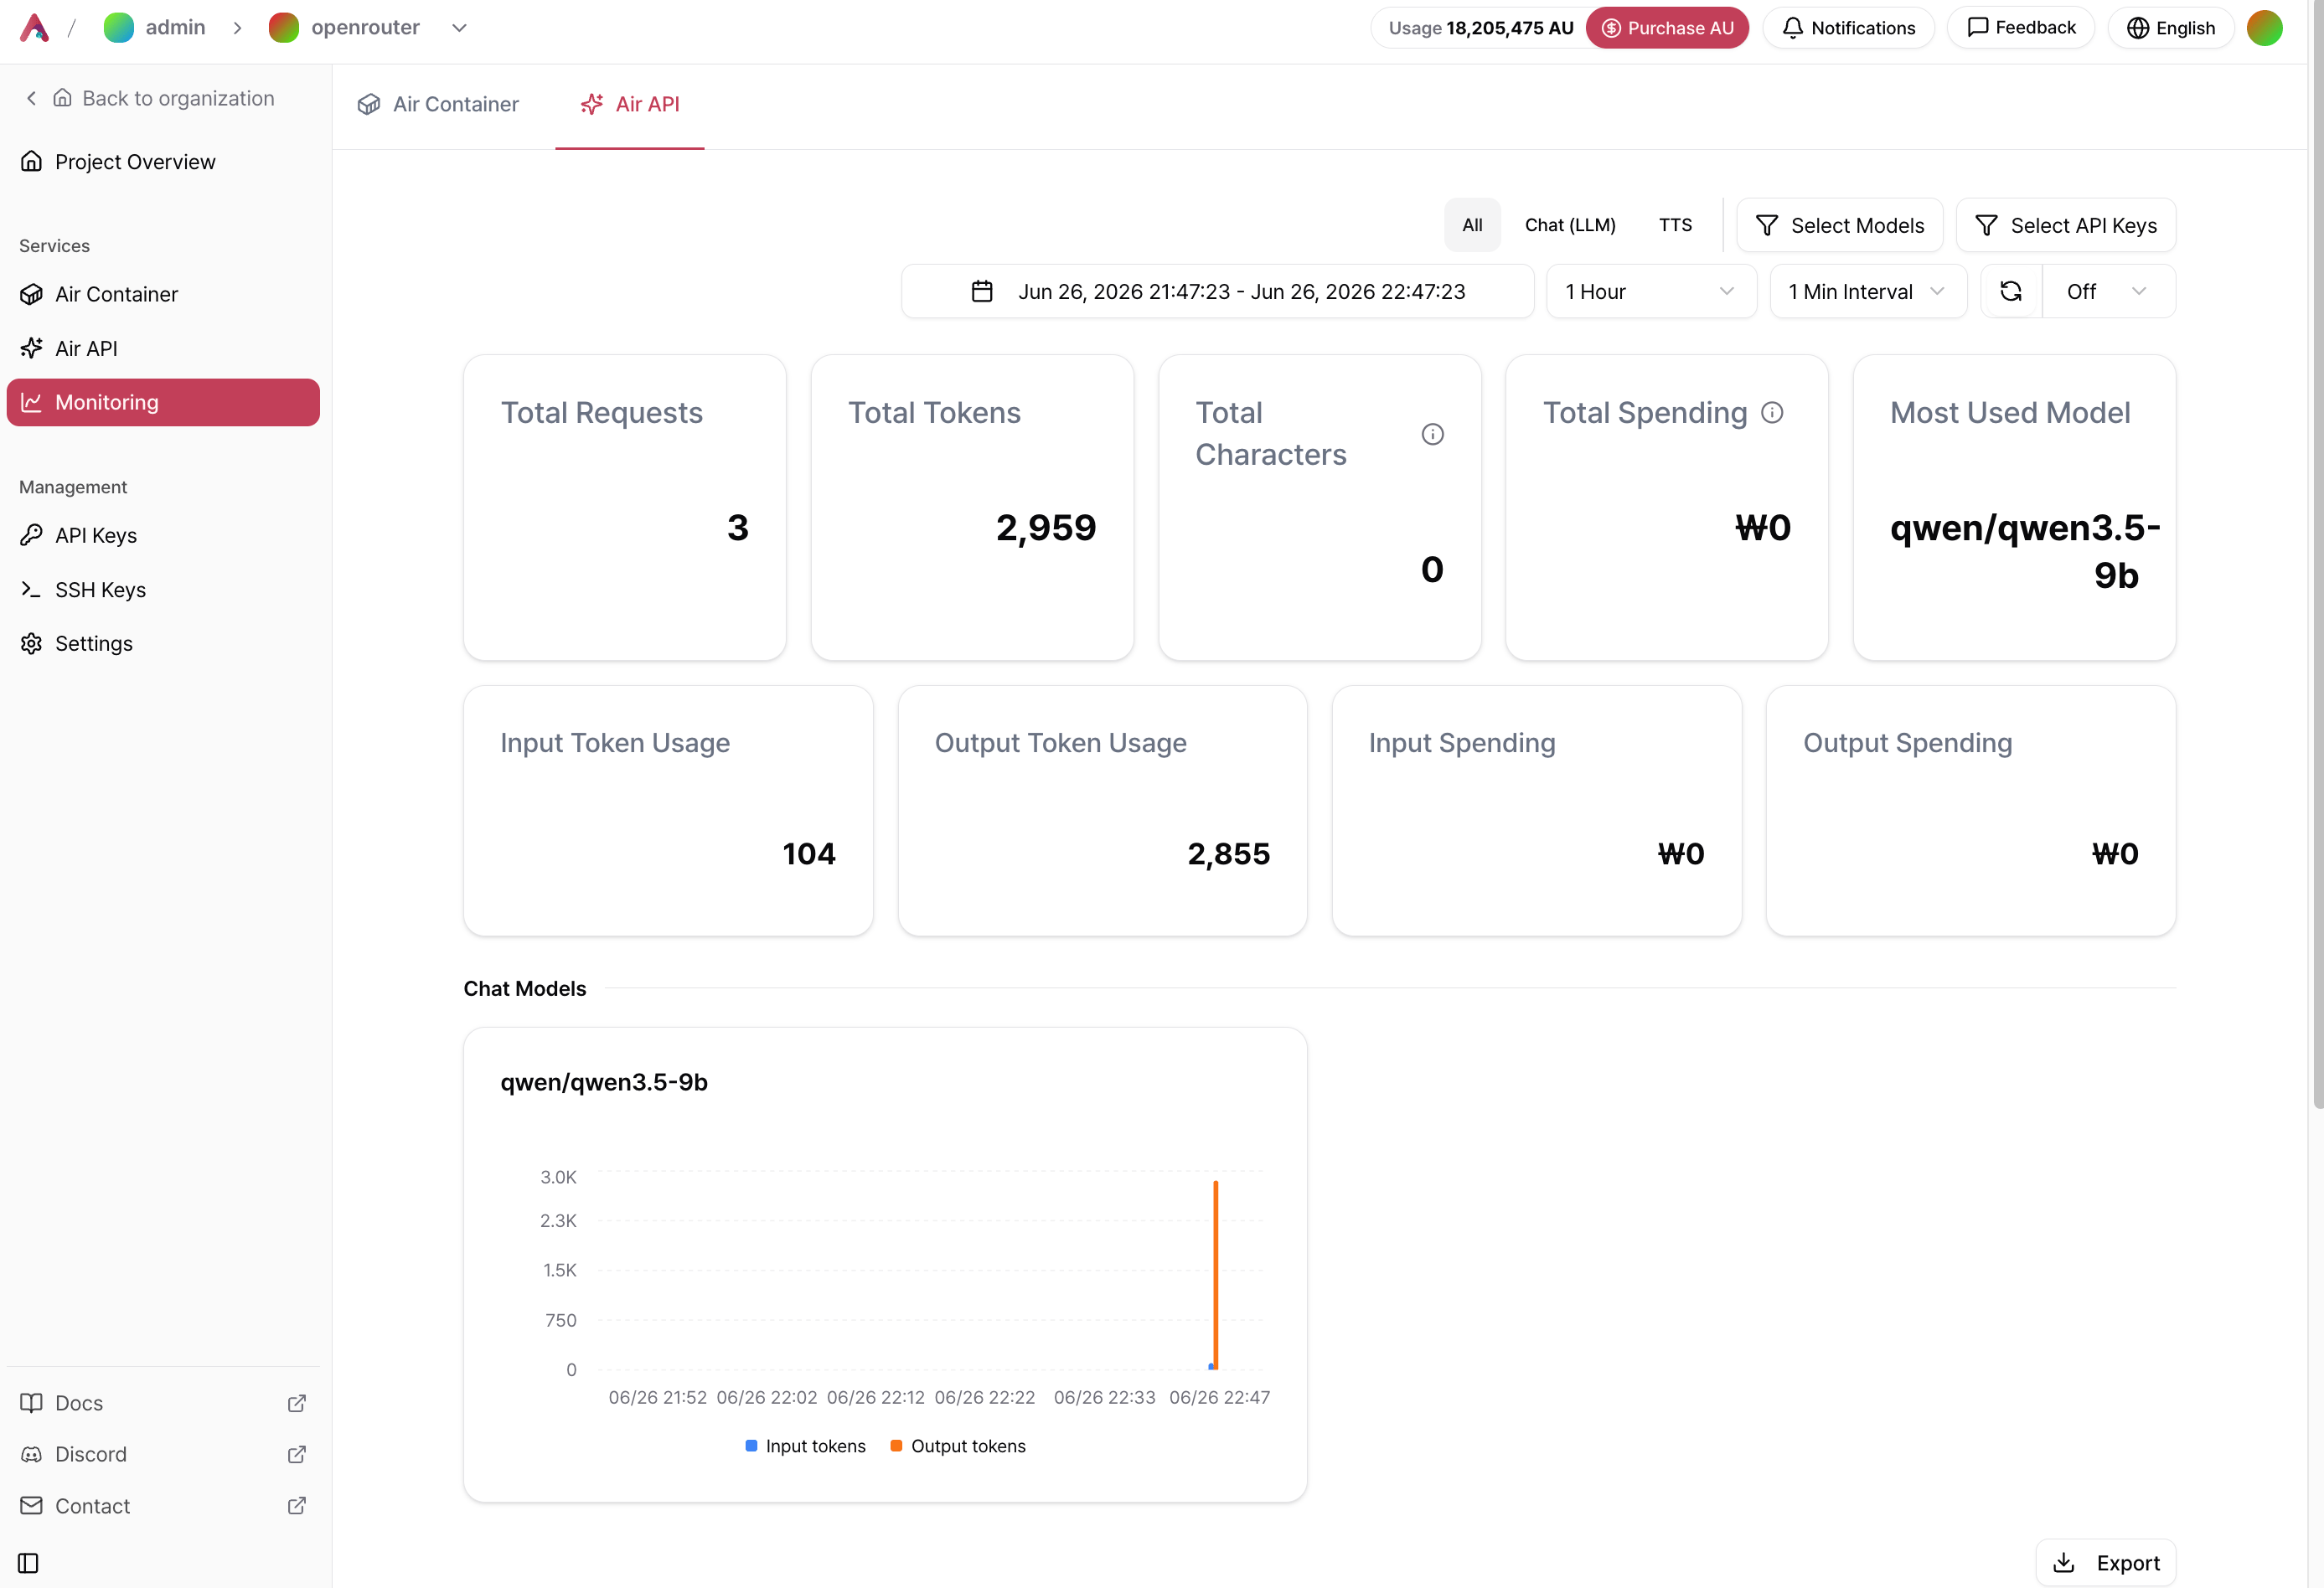Viewport: 2324px width, 1588px height.
Task: Open Air Container in the sidebar
Action: click(163, 294)
